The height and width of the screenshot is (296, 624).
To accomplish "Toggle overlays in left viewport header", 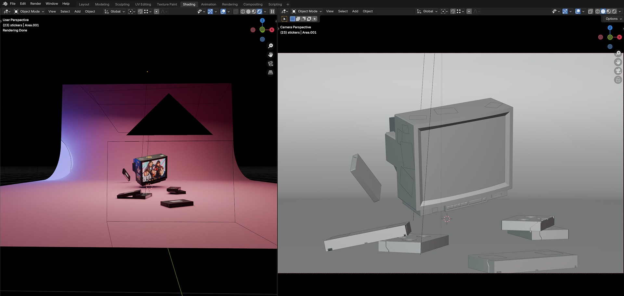I will 223,11.
